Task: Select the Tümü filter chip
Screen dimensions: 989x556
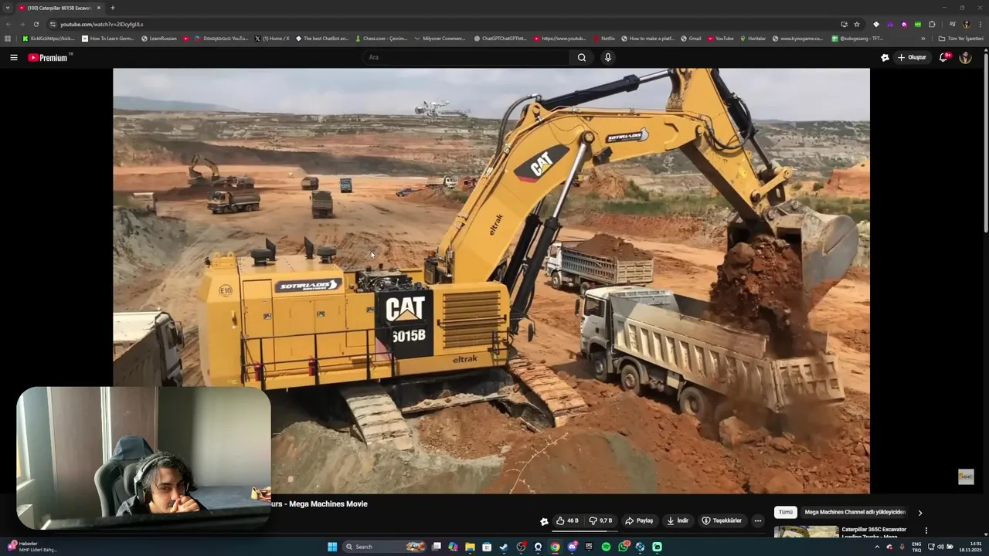Action: click(785, 512)
